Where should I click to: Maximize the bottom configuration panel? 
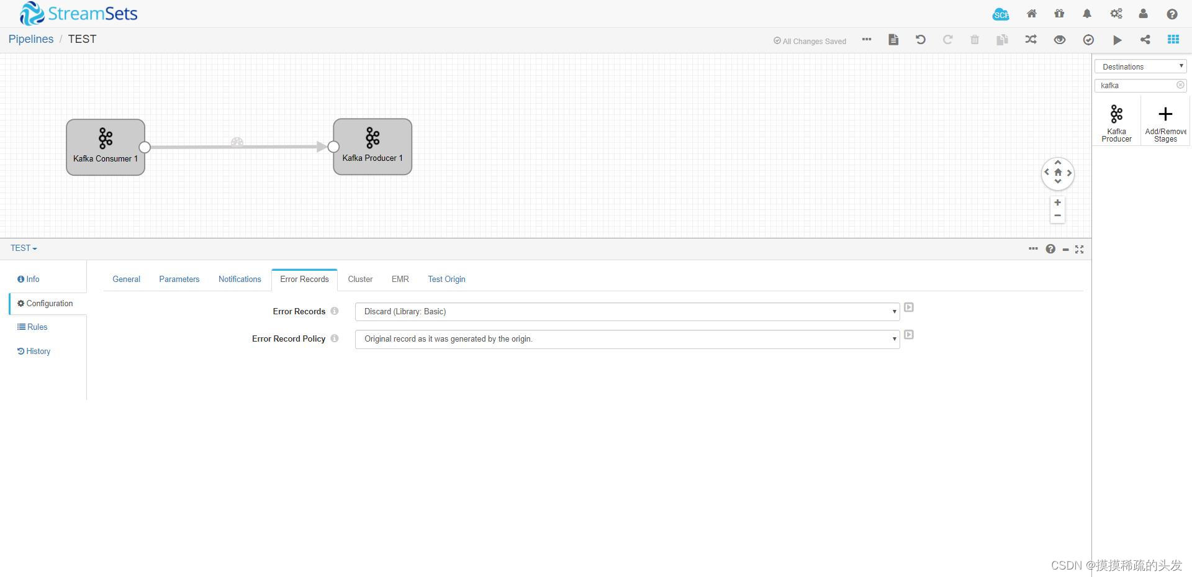point(1080,248)
